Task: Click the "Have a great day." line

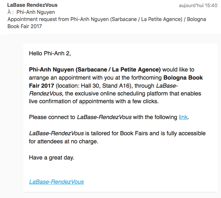Action: (x=52, y=158)
